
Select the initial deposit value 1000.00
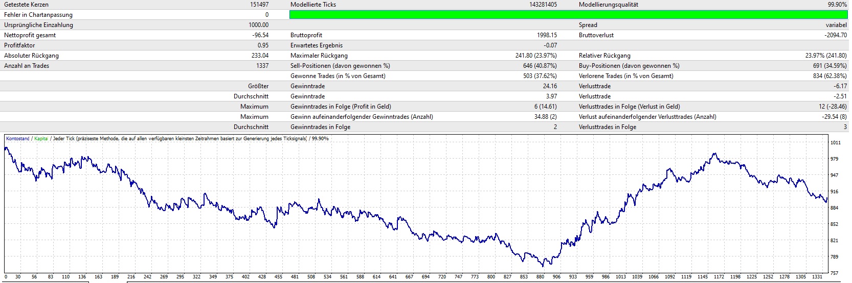click(259, 25)
